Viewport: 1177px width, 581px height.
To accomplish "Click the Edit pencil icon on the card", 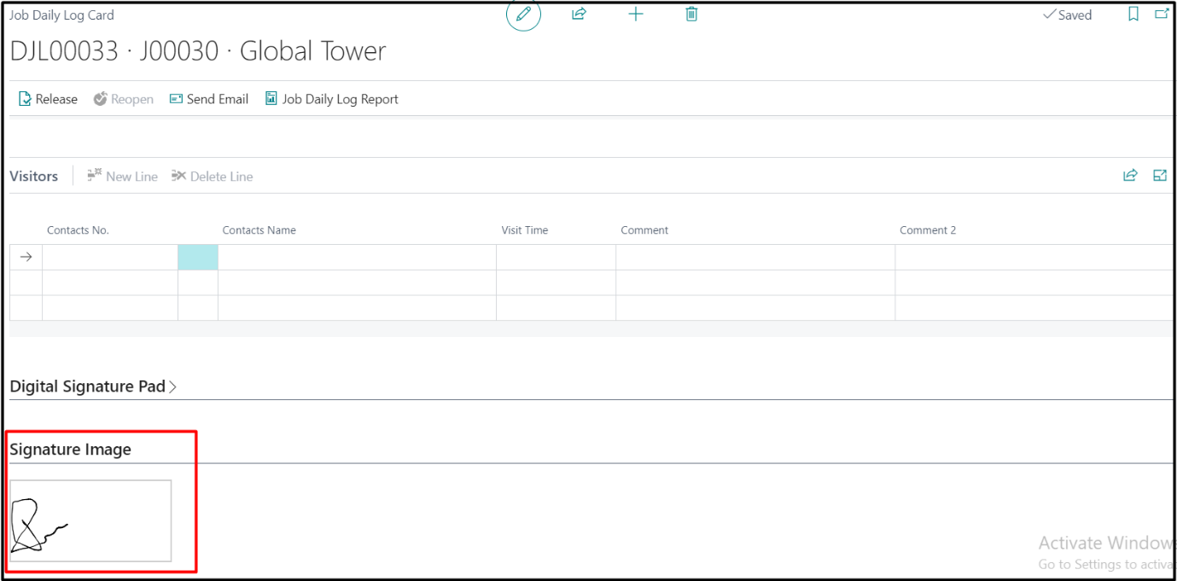I will click(x=523, y=14).
